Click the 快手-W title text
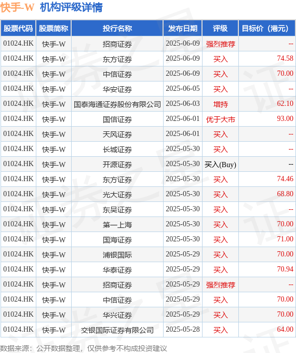296x353 pixels. coord(17,7)
